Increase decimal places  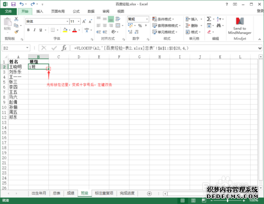(x=130, y=32)
